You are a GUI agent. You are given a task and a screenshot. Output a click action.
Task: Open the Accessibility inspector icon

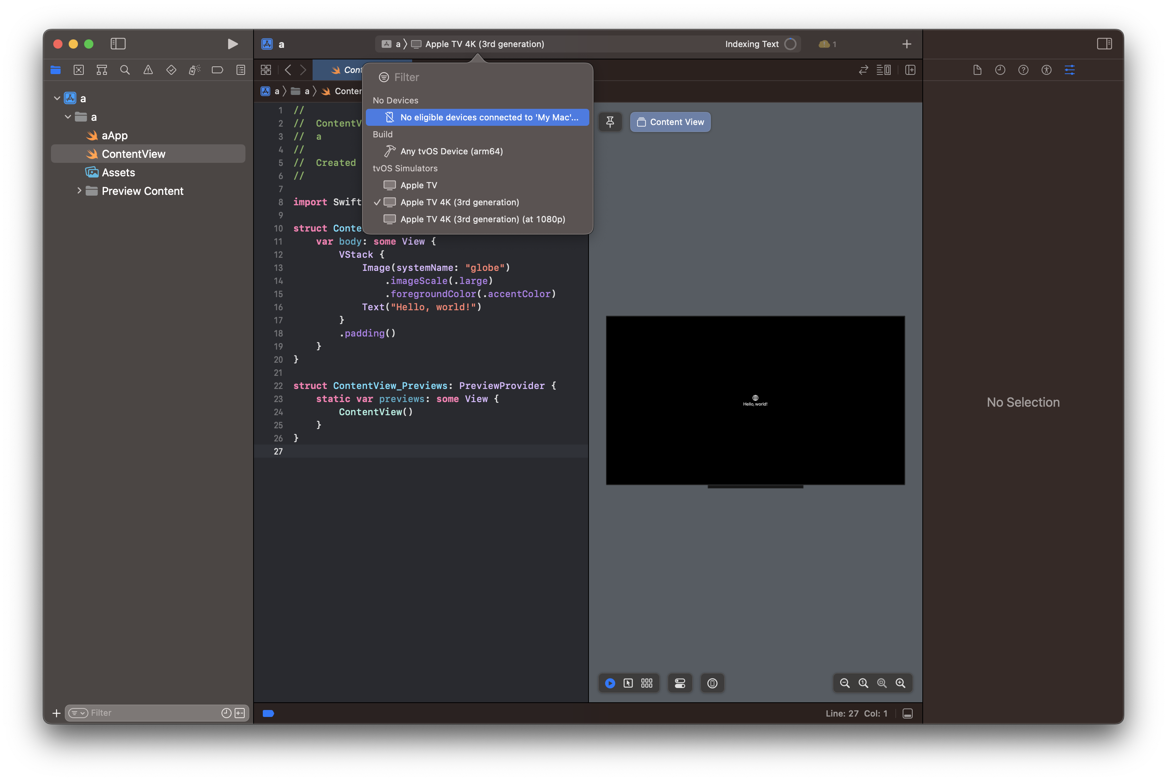point(1046,70)
